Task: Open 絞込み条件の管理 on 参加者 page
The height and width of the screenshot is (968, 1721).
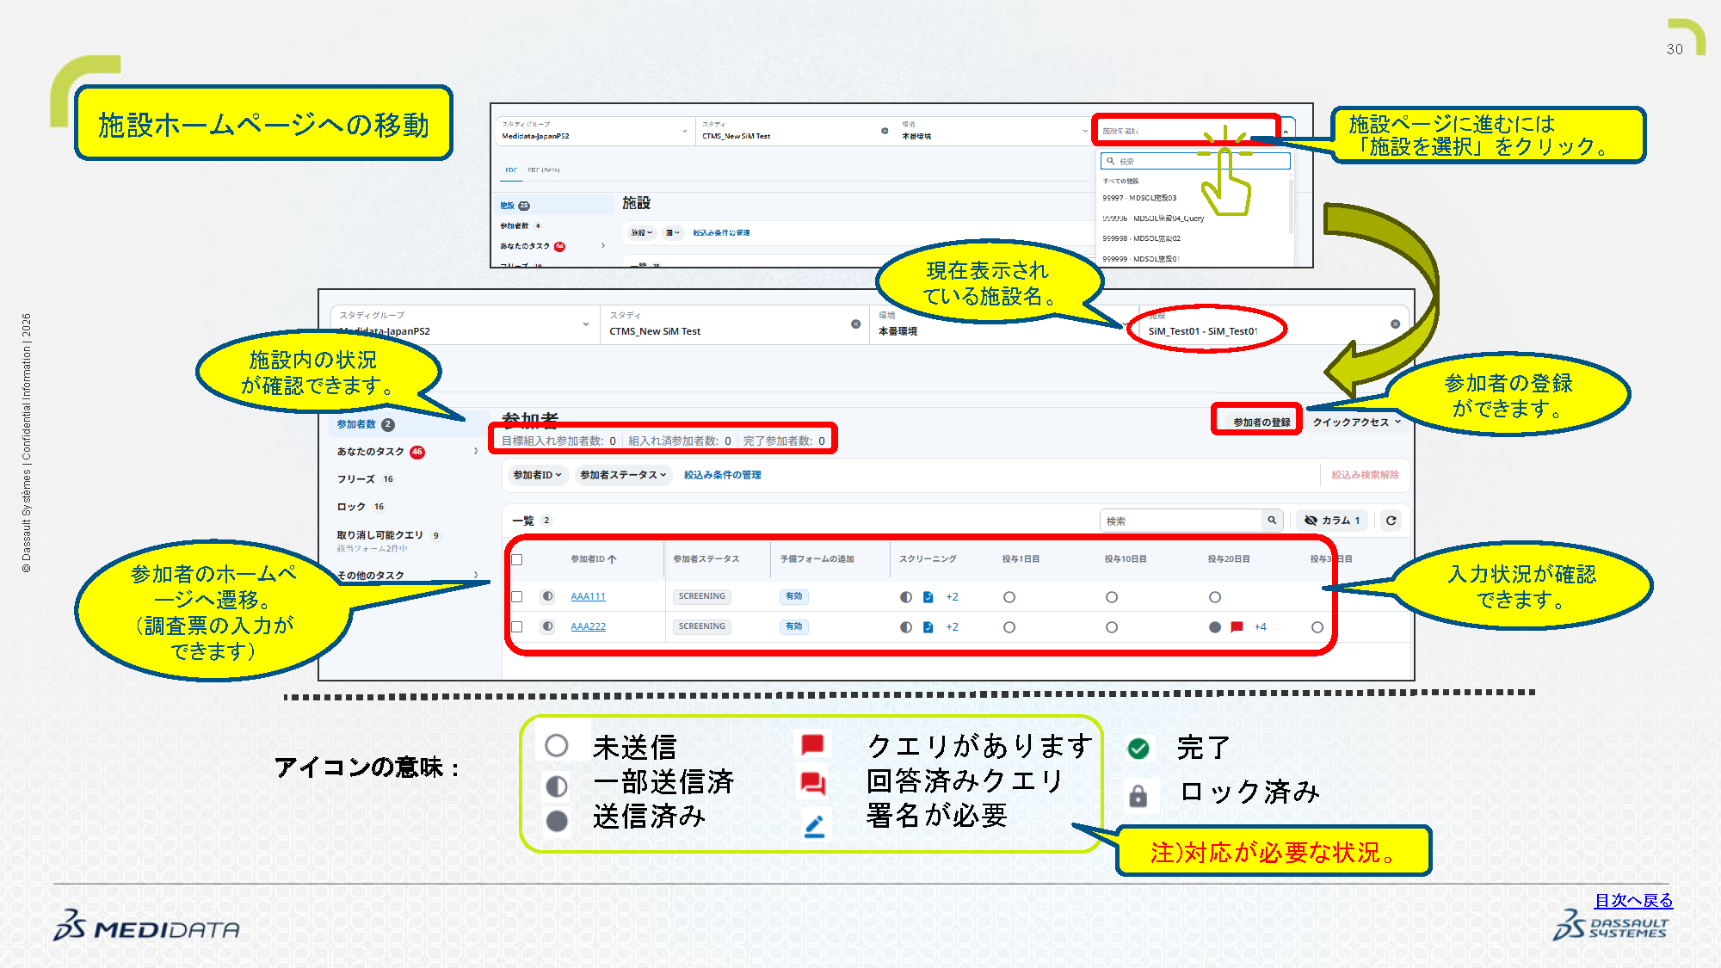Action: [722, 475]
